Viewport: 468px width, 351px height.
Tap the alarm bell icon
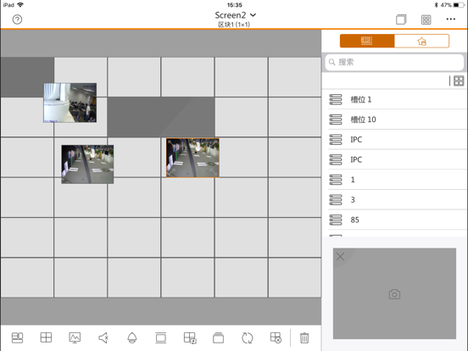132,338
